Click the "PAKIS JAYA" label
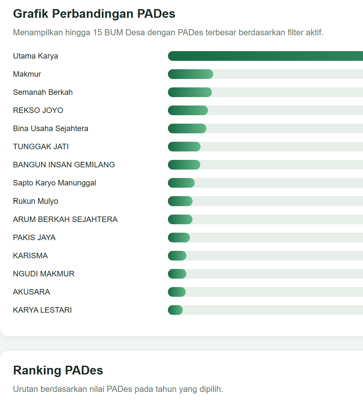363x400 pixels. (x=34, y=238)
